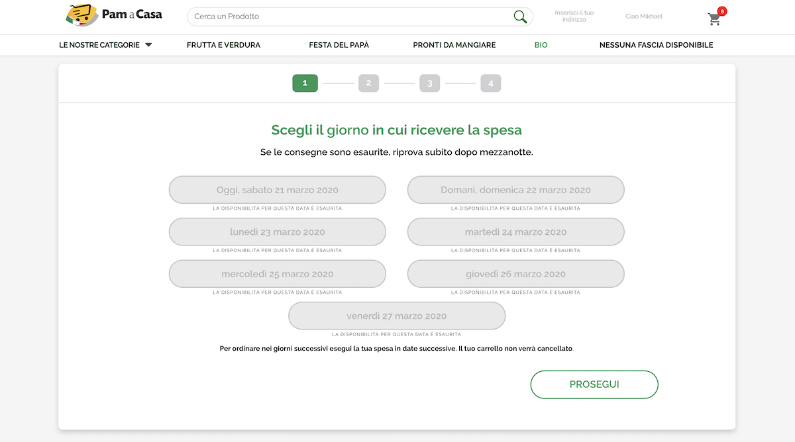
Task: Expand Le Nostre Categorie dropdown arrow
Action: 148,45
